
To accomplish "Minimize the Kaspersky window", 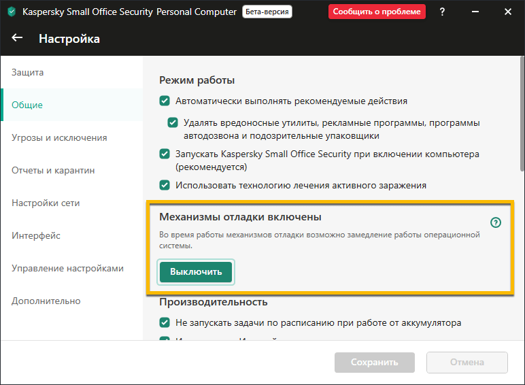I will coord(475,12).
